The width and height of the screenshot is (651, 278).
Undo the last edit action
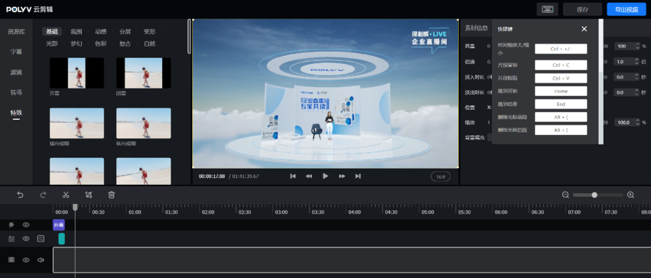(20, 194)
